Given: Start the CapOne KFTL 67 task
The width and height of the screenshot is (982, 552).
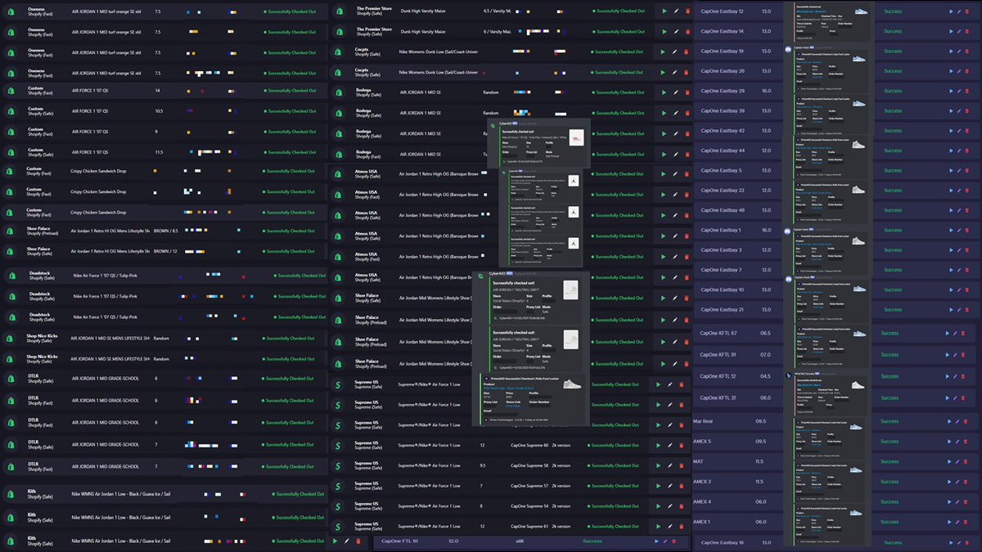Looking at the screenshot, I should point(947,333).
